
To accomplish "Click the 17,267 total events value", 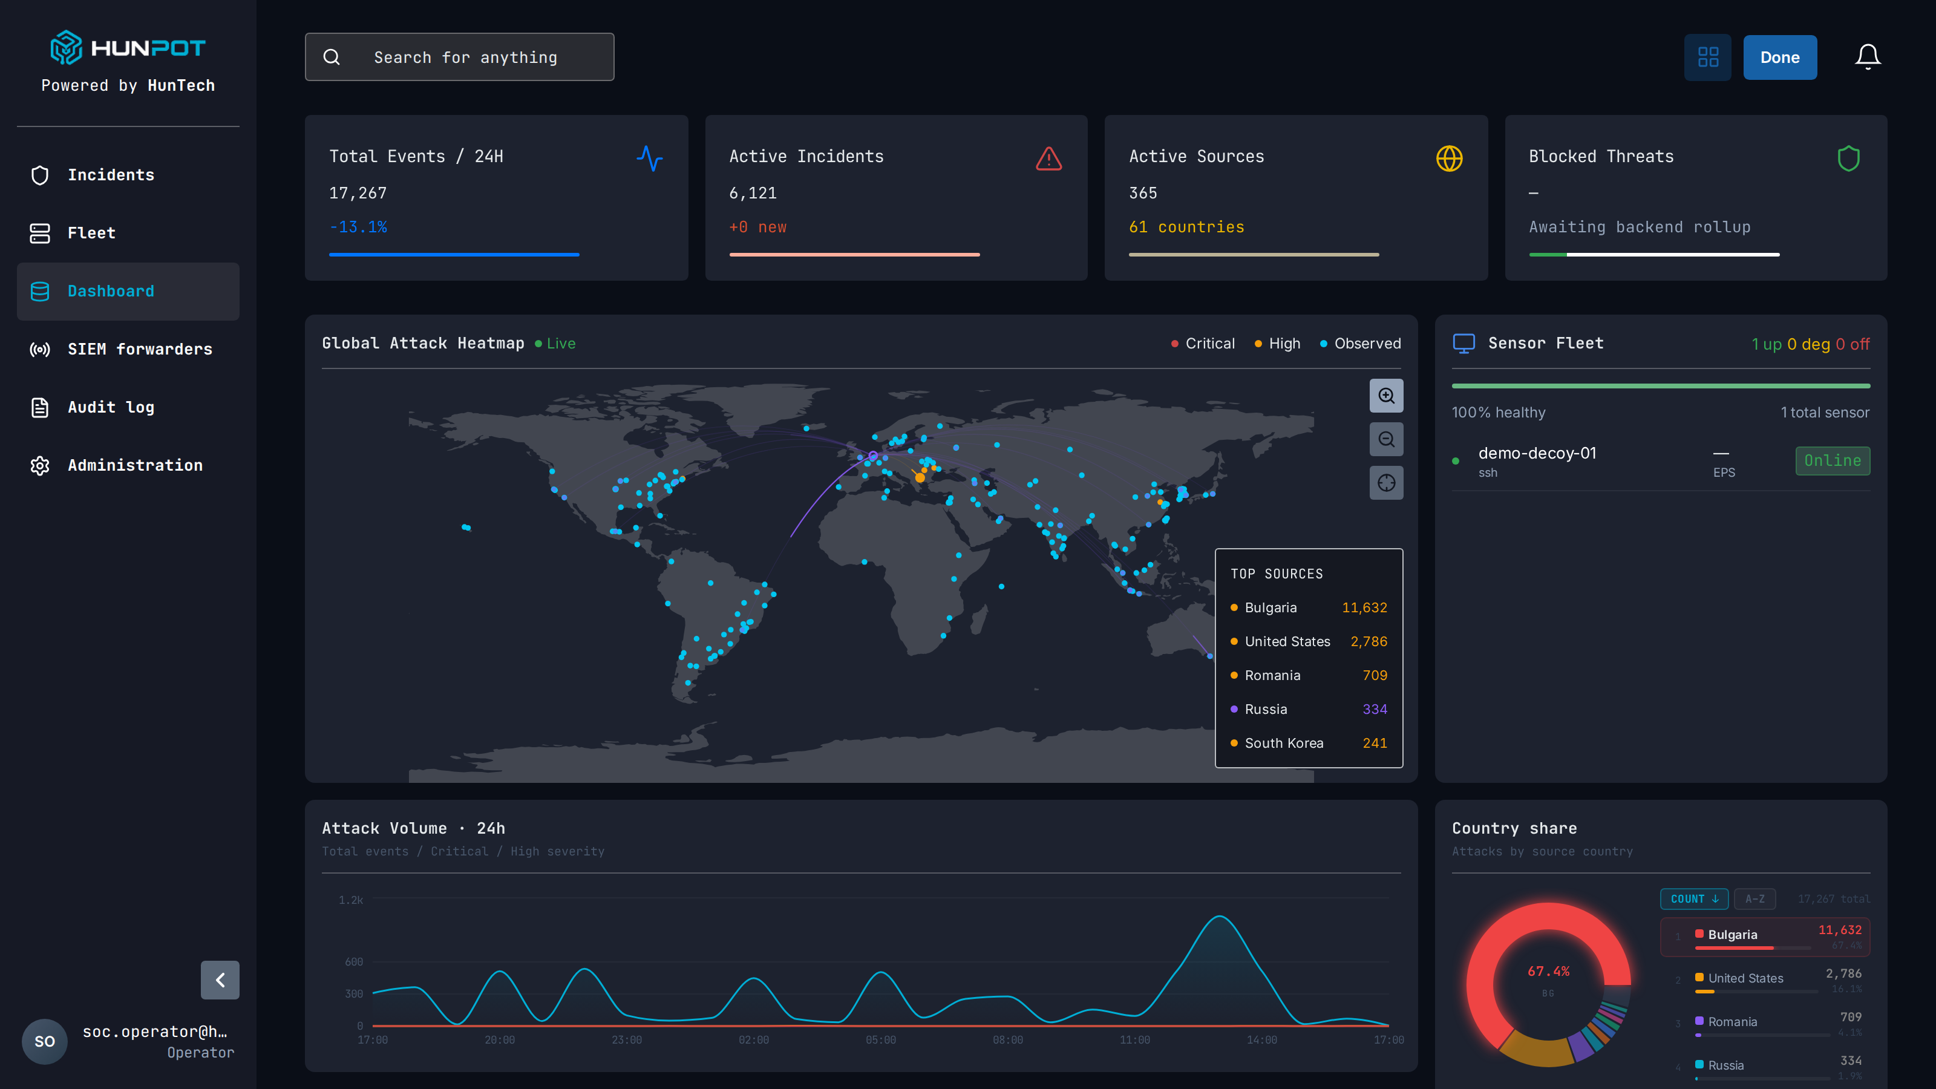I will tap(358, 193).
